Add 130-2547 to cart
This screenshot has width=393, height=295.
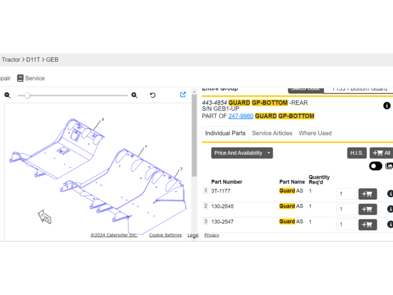367,225
